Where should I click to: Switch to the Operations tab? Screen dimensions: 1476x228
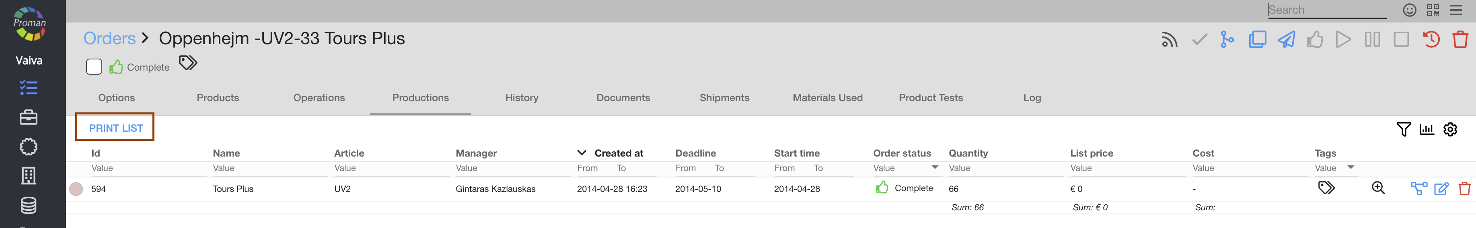pyautogui.click(x=319, y=98)
